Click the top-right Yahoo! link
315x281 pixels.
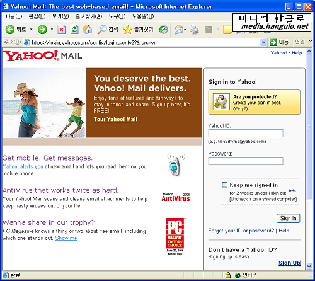pos(279,52)
